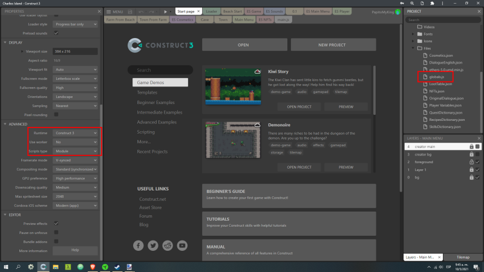Click OPEN PROJECT for Kiwi Story
The width and height of the screenshot is (484, 272).
coord(299,107)
